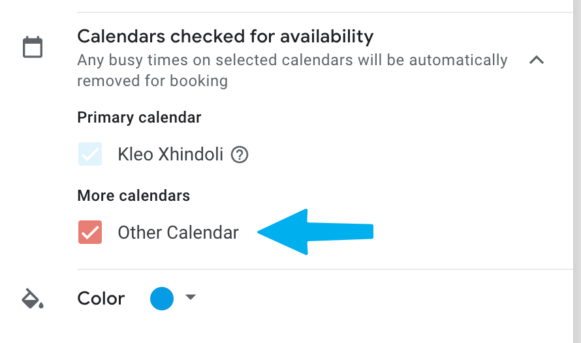Click the Color label text

[x=101, y=299]
